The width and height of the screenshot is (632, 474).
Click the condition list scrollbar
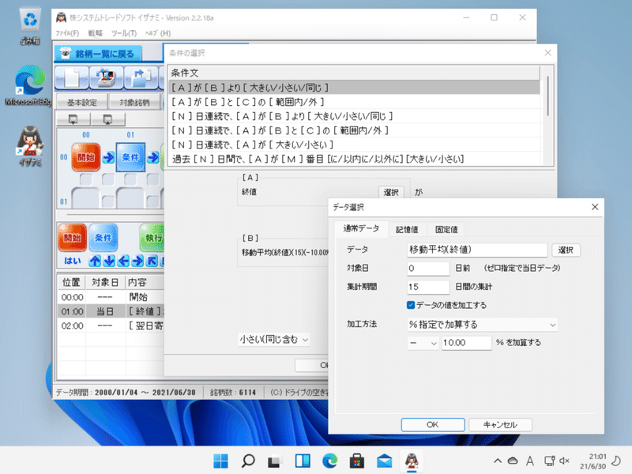(x=547, y=96)
